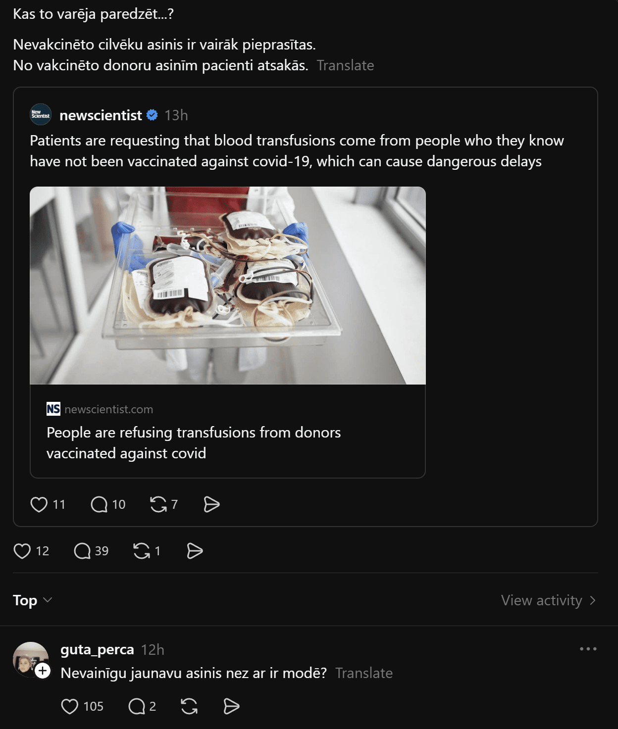
Task: Open the 39 replies comment icon
Action: [82, 551]
